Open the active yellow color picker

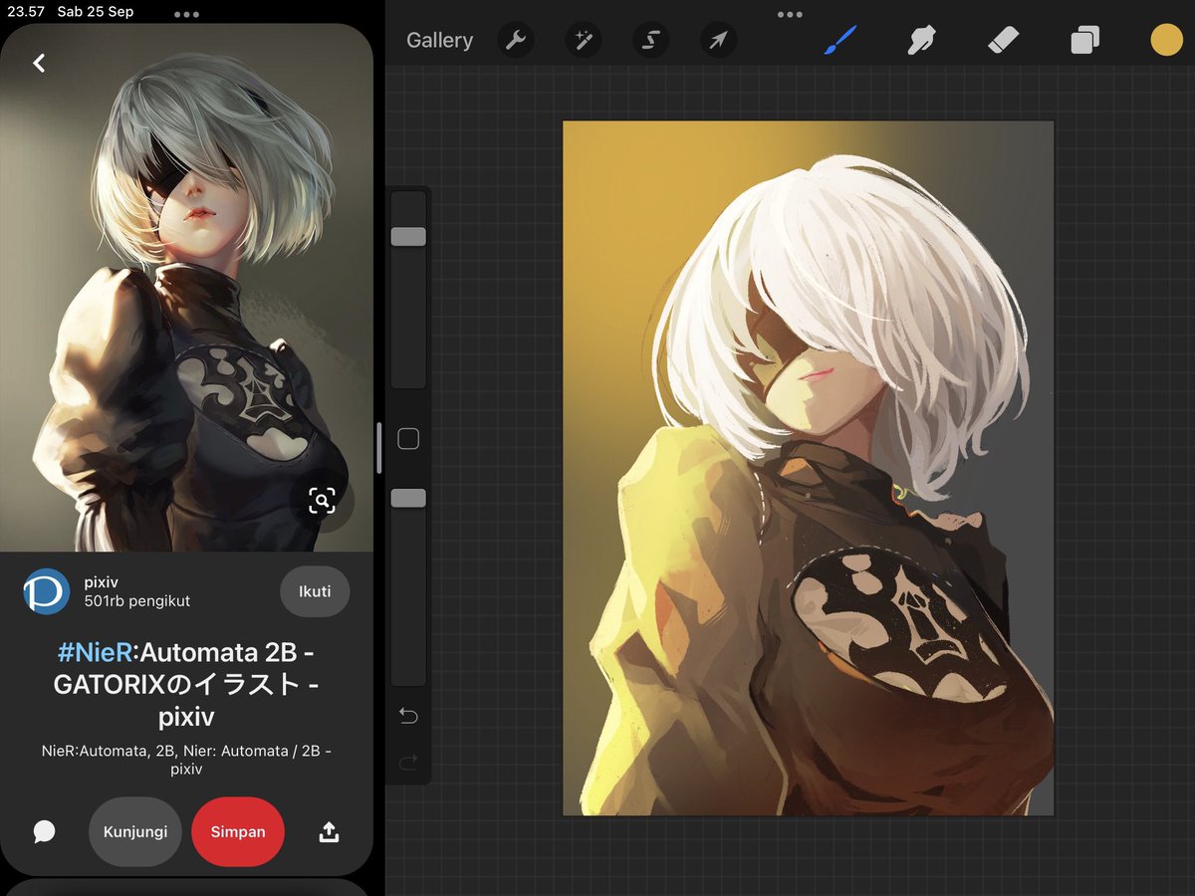[1166, 40]
